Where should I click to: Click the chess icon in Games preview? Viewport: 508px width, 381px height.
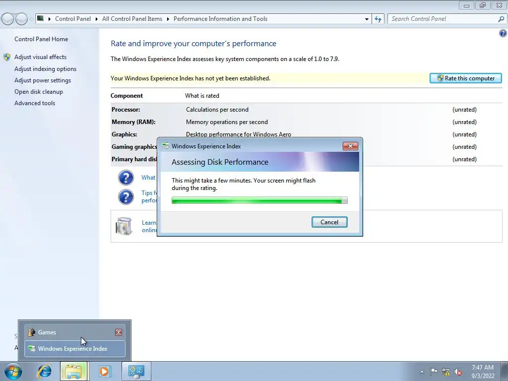31,332
